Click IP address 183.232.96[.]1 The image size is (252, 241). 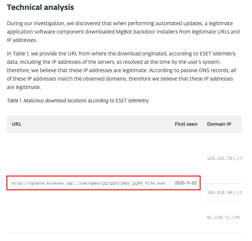pos(224,192)
